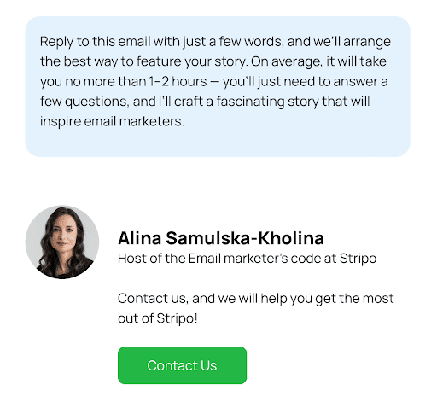
Task: Click the 'On average' phrase in the callout
Action: coord(287,61)
